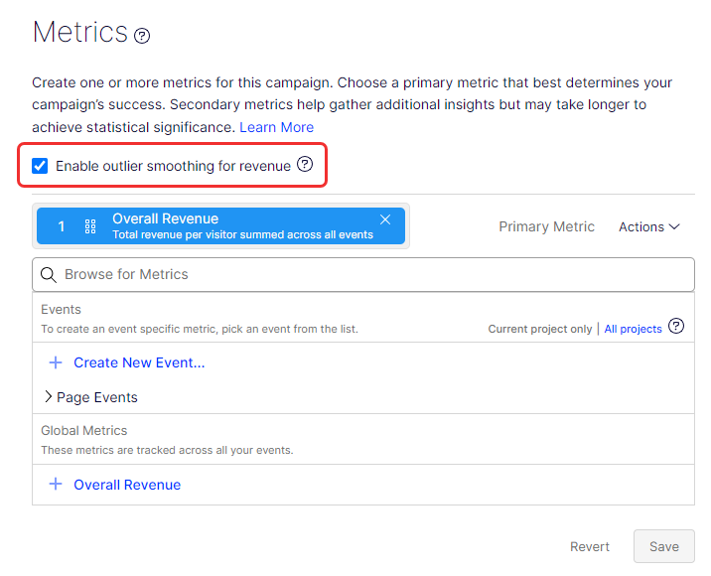Viewport: 711px width, 576px height.
Task: Click the plus icon beside Overall Revenue global metric
Action: tap(56, 484)
